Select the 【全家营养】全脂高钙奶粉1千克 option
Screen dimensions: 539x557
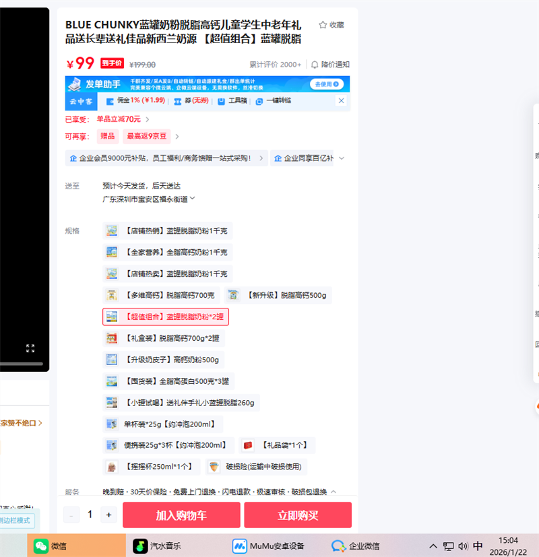tap(168, 253)
